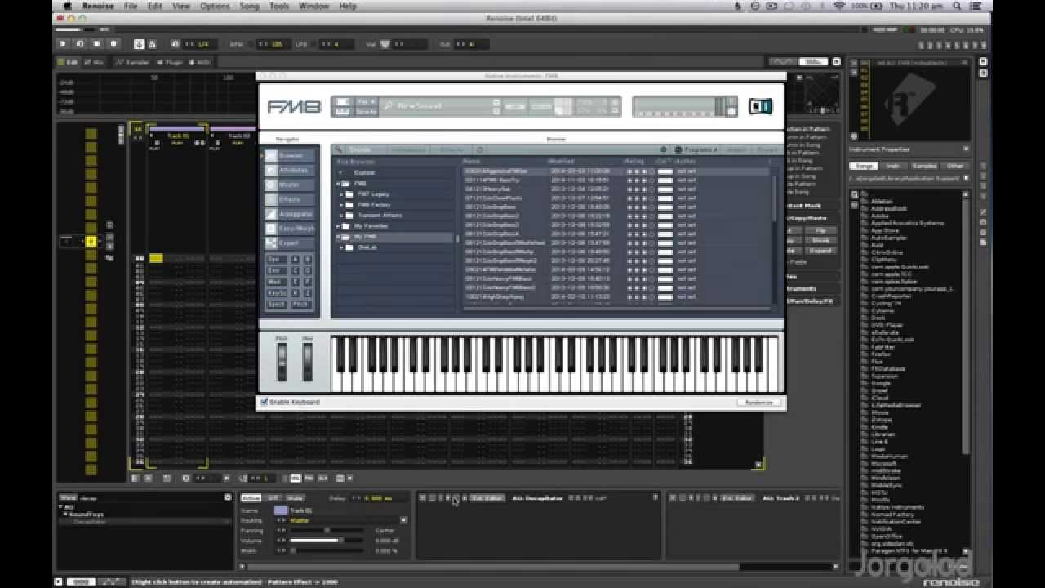Adjust the FM8 Pitch wheel
1045x588 pixels.
(282, 361)
